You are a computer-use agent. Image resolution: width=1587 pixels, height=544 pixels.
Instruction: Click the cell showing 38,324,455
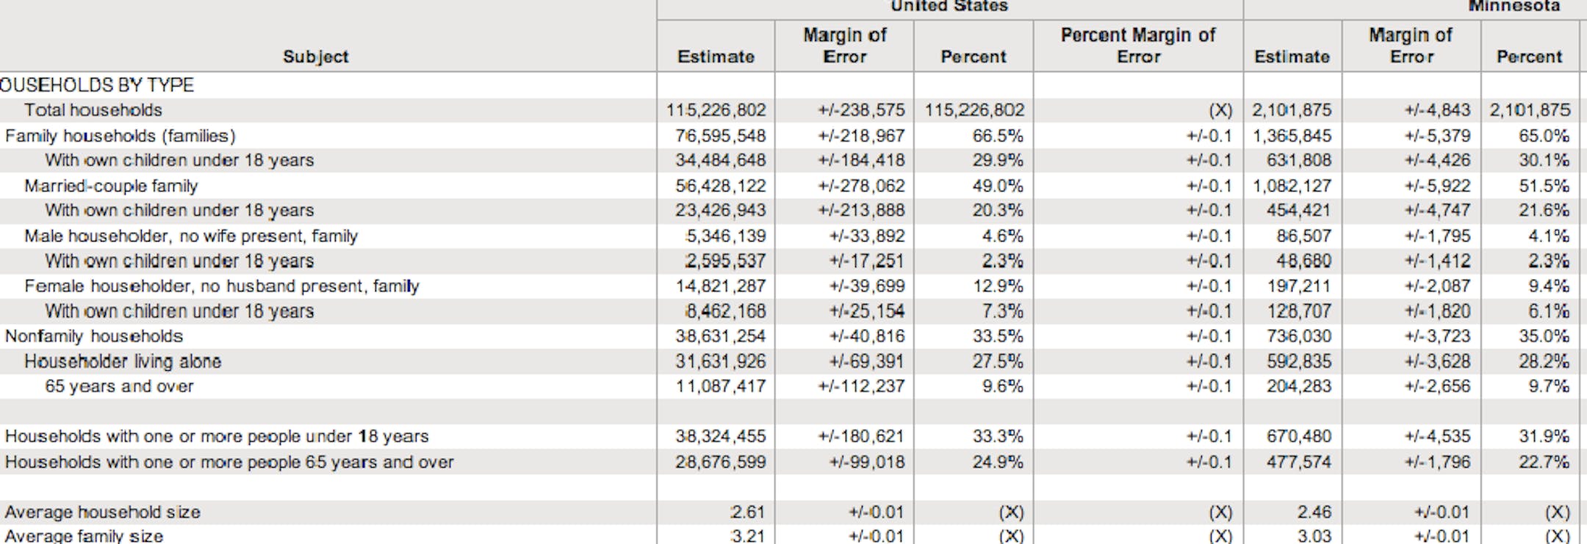click(x=720, y=436)
